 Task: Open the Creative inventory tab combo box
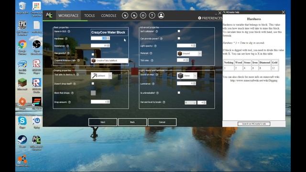(109, 61)
